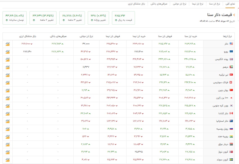This screenshot has height=164, width=239.
Task: Click the chart icon in لیر ترکیه row
Action: (8, 75)
